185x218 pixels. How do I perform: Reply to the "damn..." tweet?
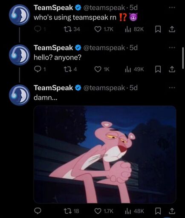tap(38, 211)
